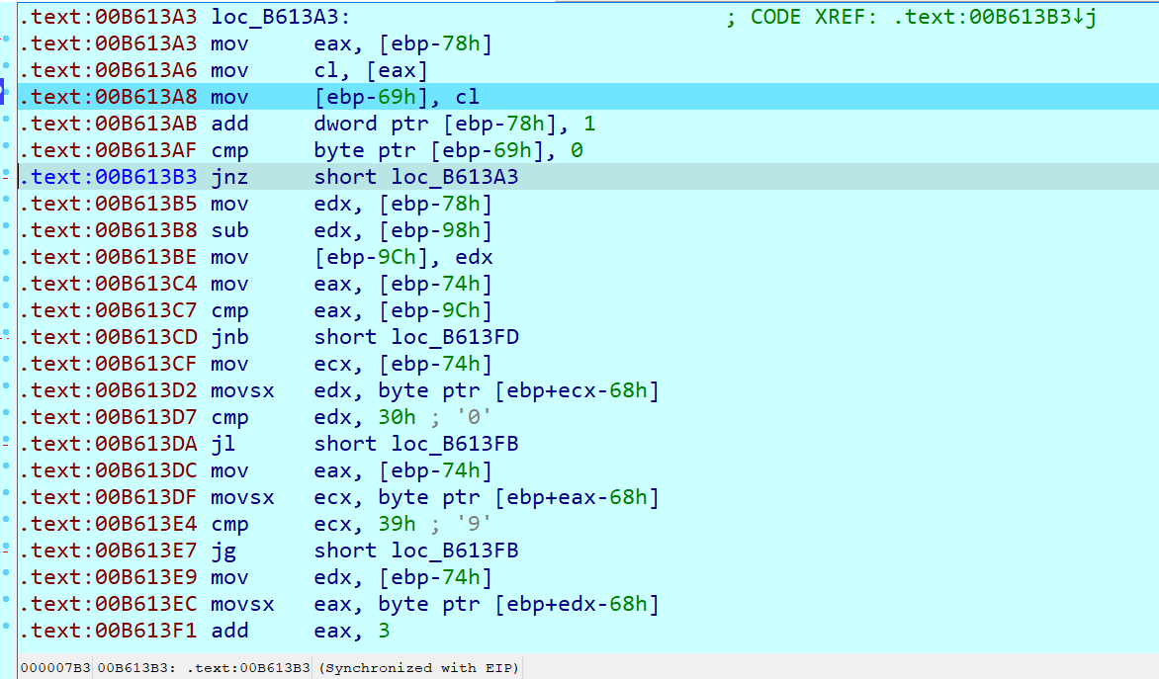The height and width of the screenshot is (679, 1159).
Task: Toggle breakpoint dot at 00B613A3 mov line
Action: coord(8,43)
